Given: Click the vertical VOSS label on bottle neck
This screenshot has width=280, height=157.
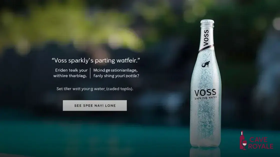Looking at the screenshot, I should coord(206,38).
